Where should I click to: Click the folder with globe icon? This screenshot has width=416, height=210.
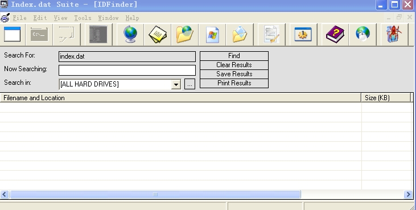(x=185, y=35)
